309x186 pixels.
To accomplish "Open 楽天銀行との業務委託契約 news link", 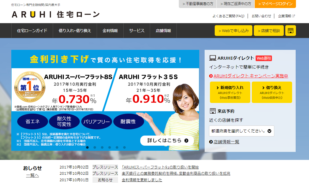I will pyautogui.click(x=176, y=173).
